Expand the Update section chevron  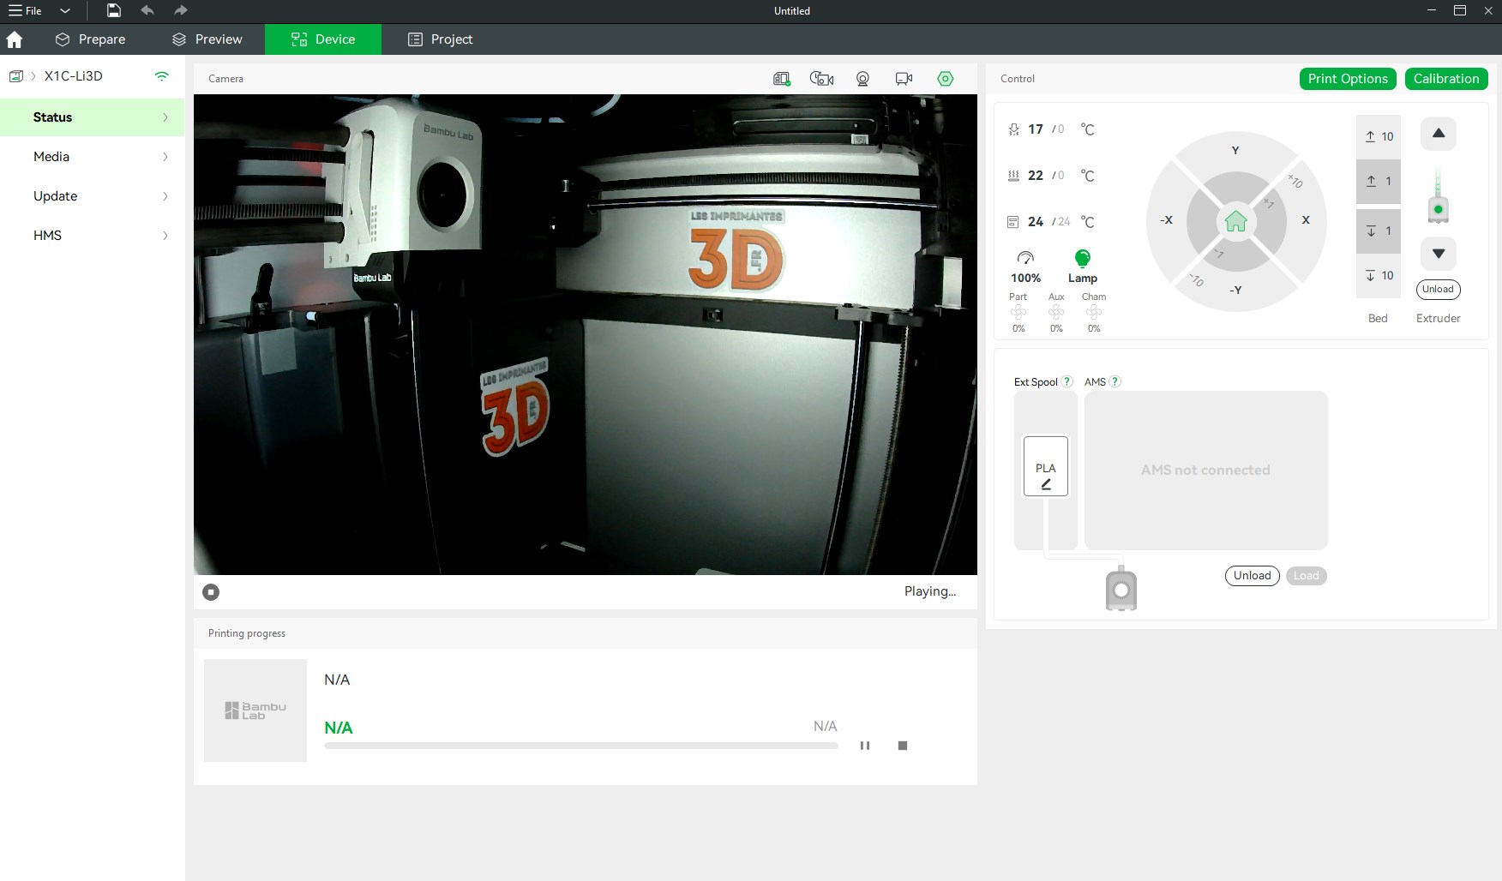(x=165, y=196)
